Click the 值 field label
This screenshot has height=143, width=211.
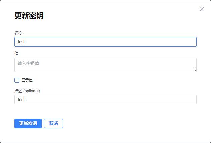(x=16, y=53)
